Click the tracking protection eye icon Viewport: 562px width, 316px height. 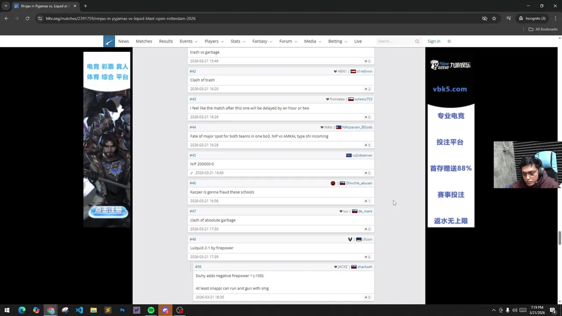point(484,18)
